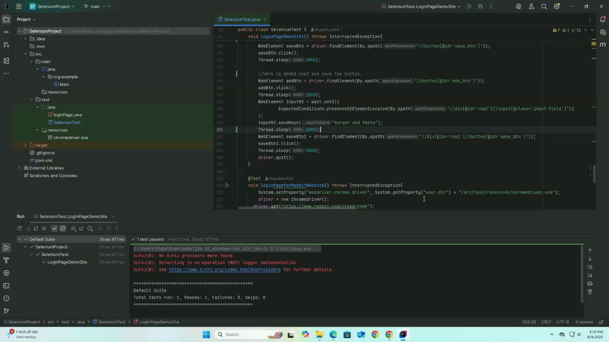Viewport: 609px width, 342px height.
Task: Open the Structure tool window icon
Action: [6, 61]
